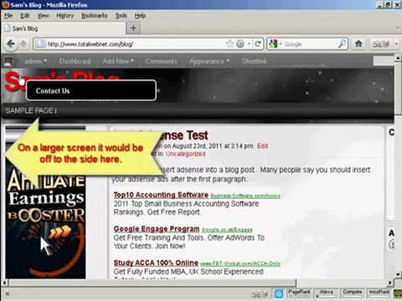This screenshot has height=301, width=402.
Task: Open a new tab with plus button
Action: coord(133,28)
